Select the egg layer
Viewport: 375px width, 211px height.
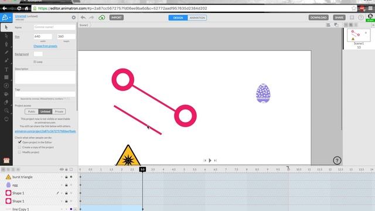[15, 185]
